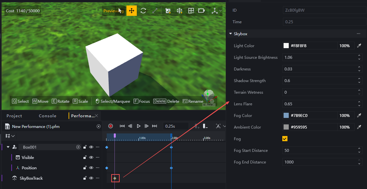Screen dimensions: 367x189
Task: Jump to the end of the timeline
Action: (155, 126)
